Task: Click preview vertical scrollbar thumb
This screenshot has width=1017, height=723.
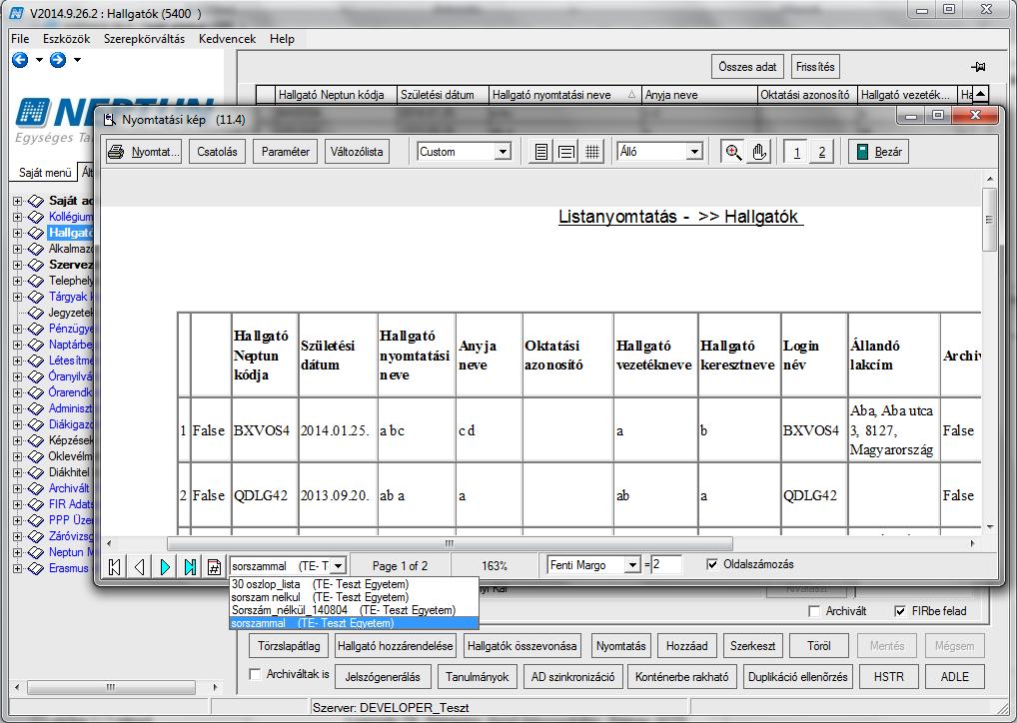Action: [x=988, y=219]
